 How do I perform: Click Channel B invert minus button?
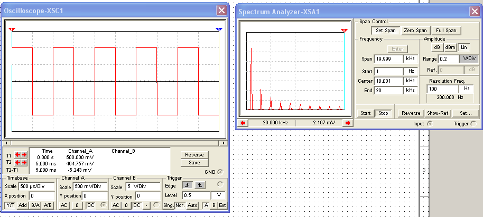pyautogui.click(x=146, y=205)
